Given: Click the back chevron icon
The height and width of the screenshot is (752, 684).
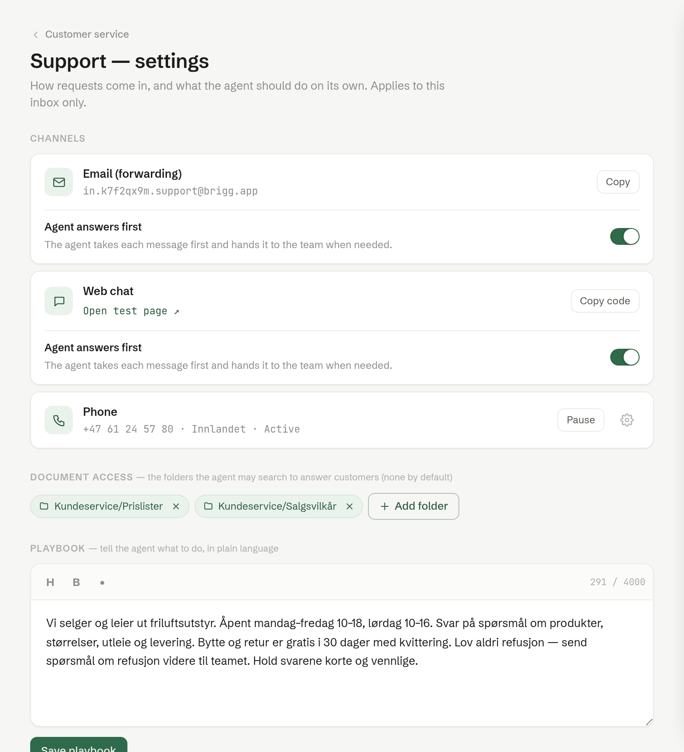Looking at the screenshot, I should tap(36, 35).
